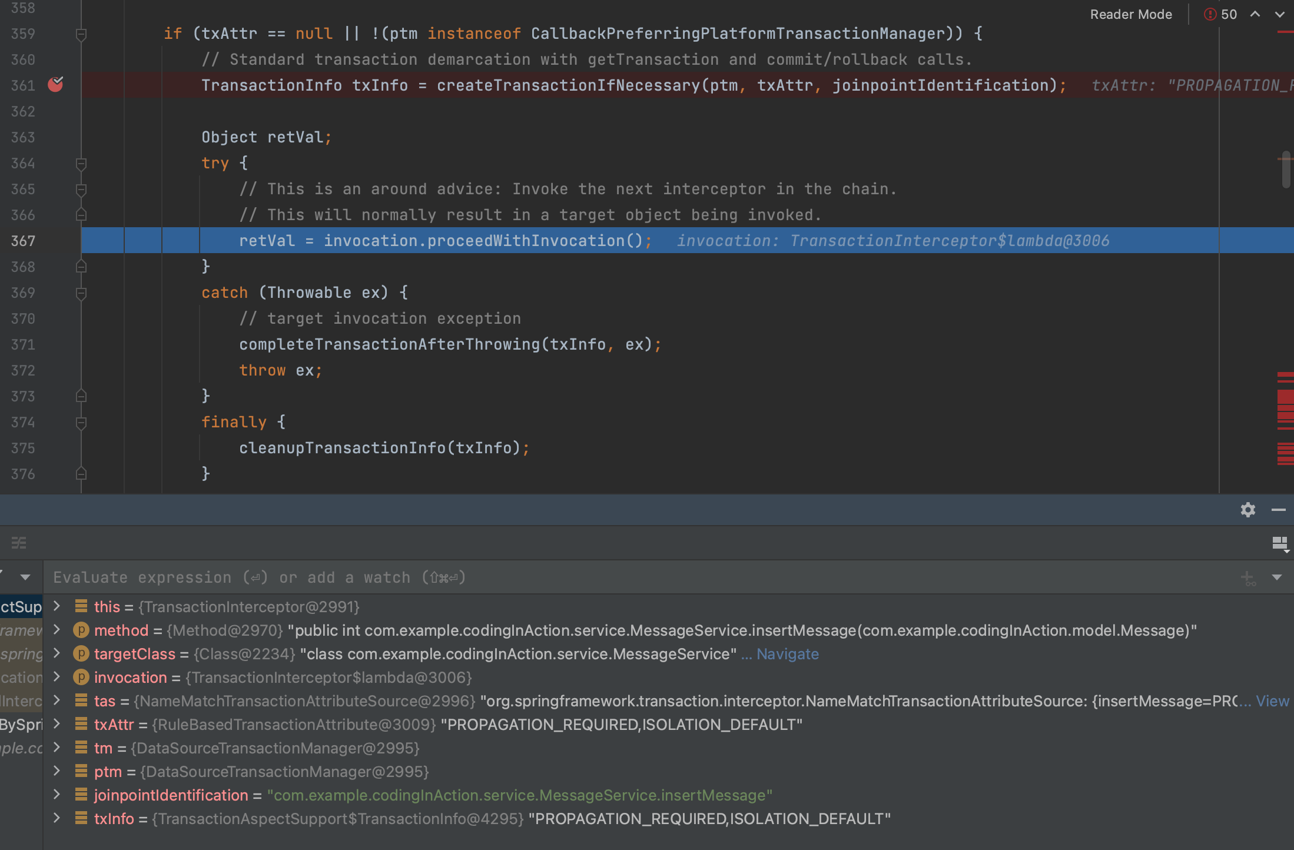Click the Navigate link for targetClass
The height and width of the screenshot is (850, 1294).
pos(787,654)
